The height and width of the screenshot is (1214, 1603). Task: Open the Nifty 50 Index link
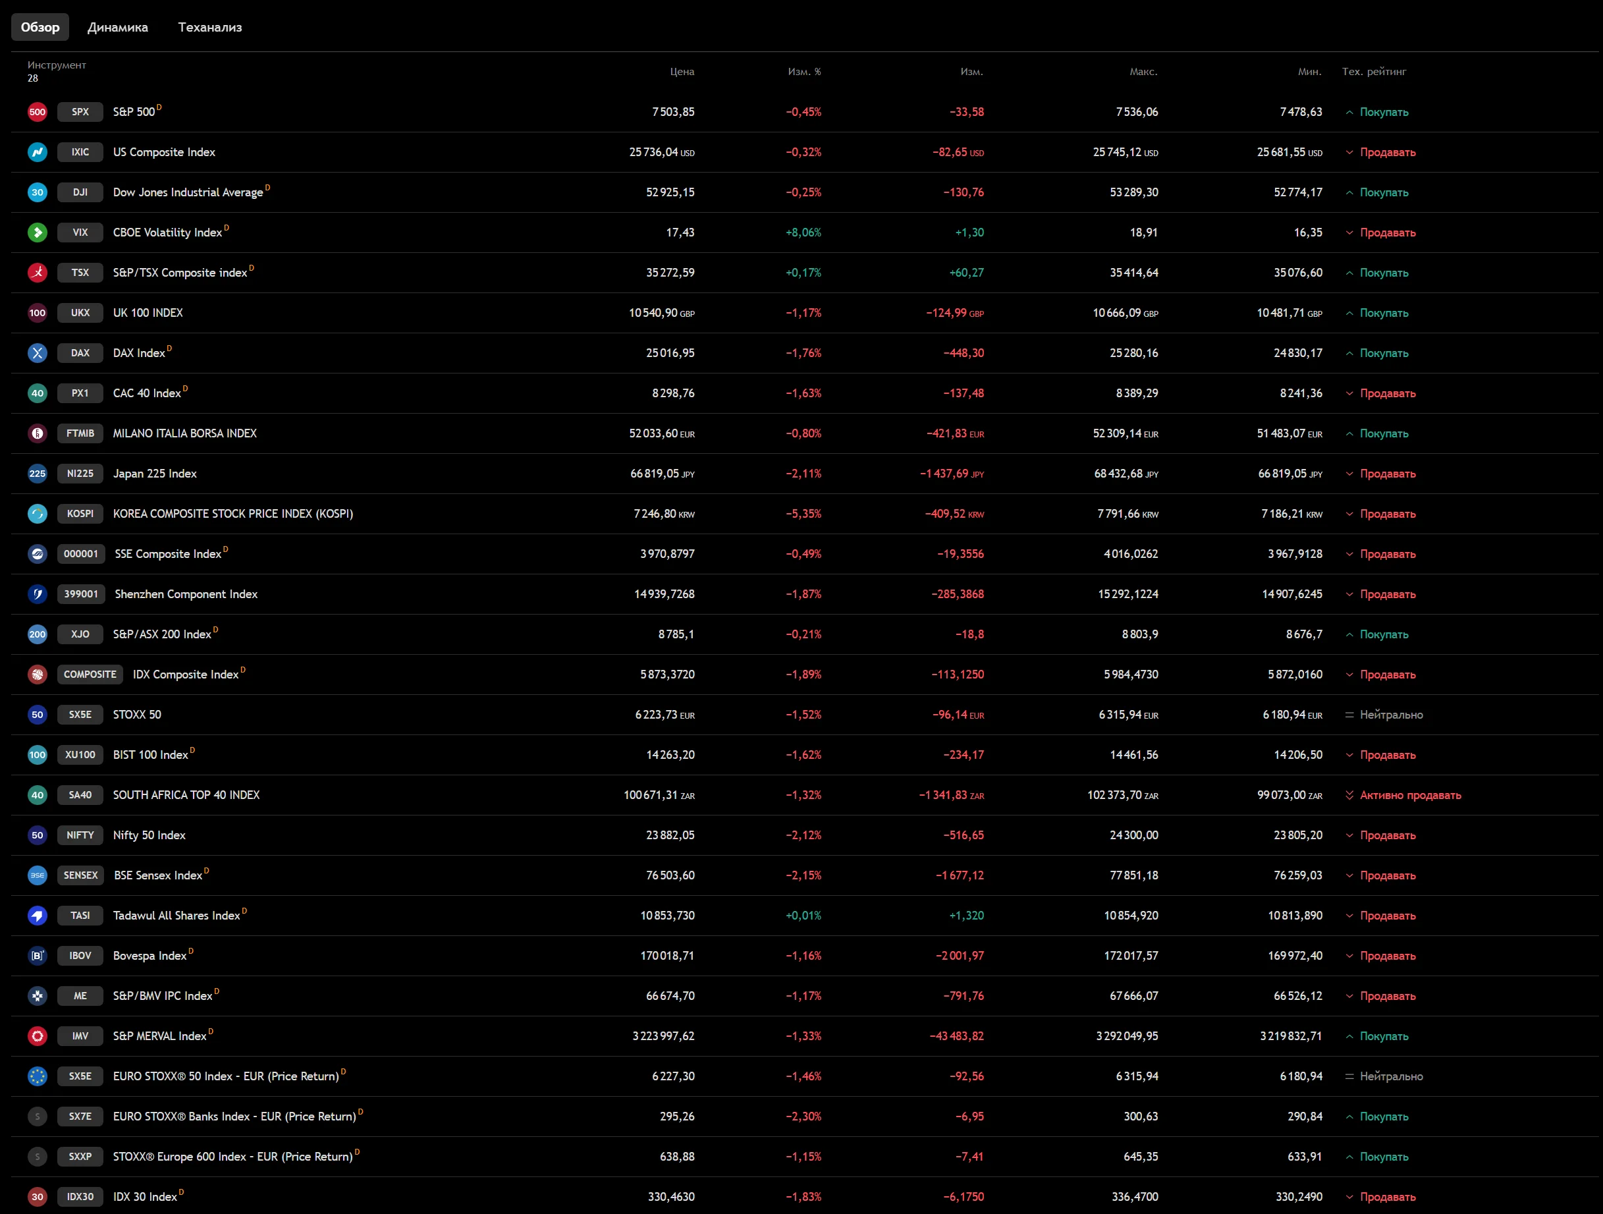(x=149, y=836)
